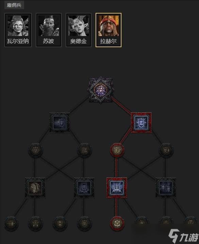Click the 九游 watermark logo
Viewport: 199px width, 244px height.
(183, 236)
